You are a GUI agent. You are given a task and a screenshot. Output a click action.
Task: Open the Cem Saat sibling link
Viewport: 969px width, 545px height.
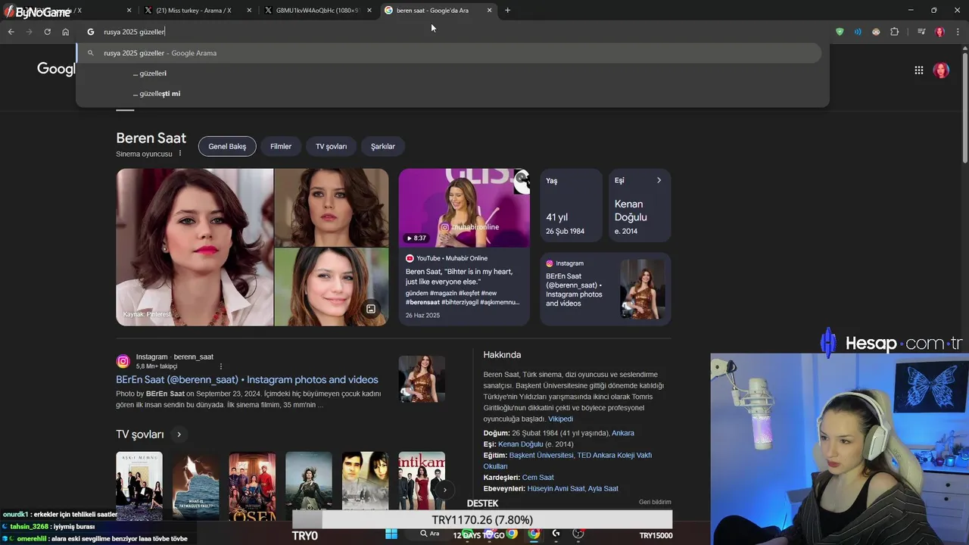coord(538,478)
